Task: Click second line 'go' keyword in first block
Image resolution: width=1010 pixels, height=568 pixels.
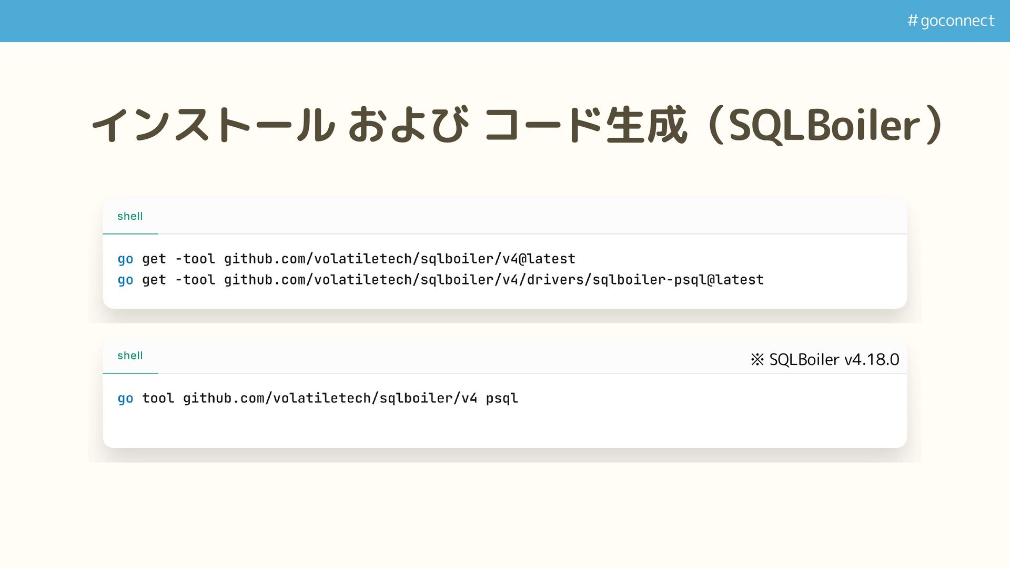Action: (x=125, y=280)
